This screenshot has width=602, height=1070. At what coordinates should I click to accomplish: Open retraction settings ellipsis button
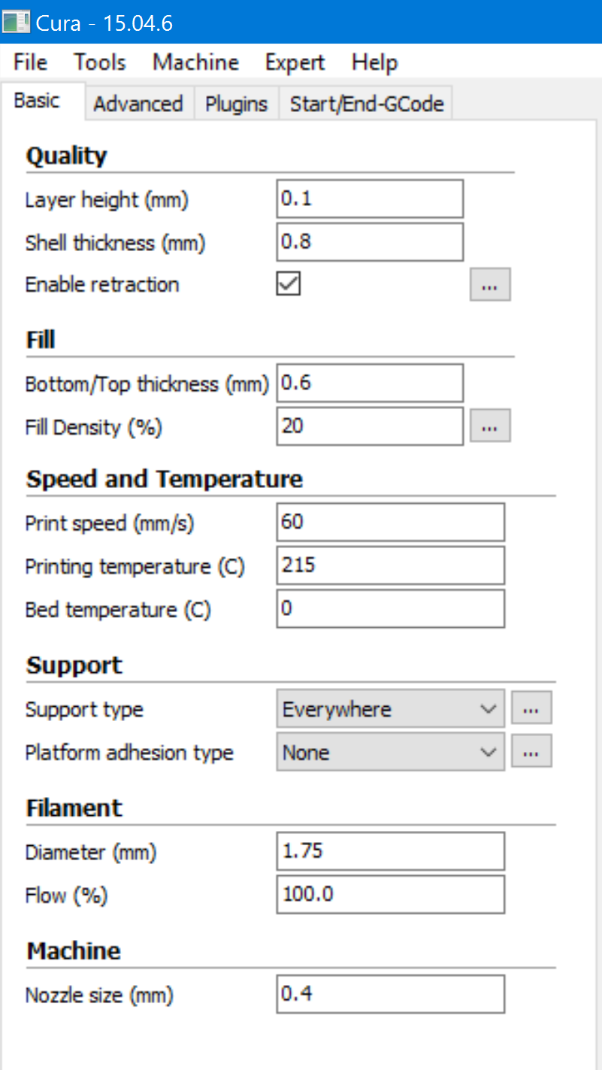pyautogui.click(x=490, y=285)
